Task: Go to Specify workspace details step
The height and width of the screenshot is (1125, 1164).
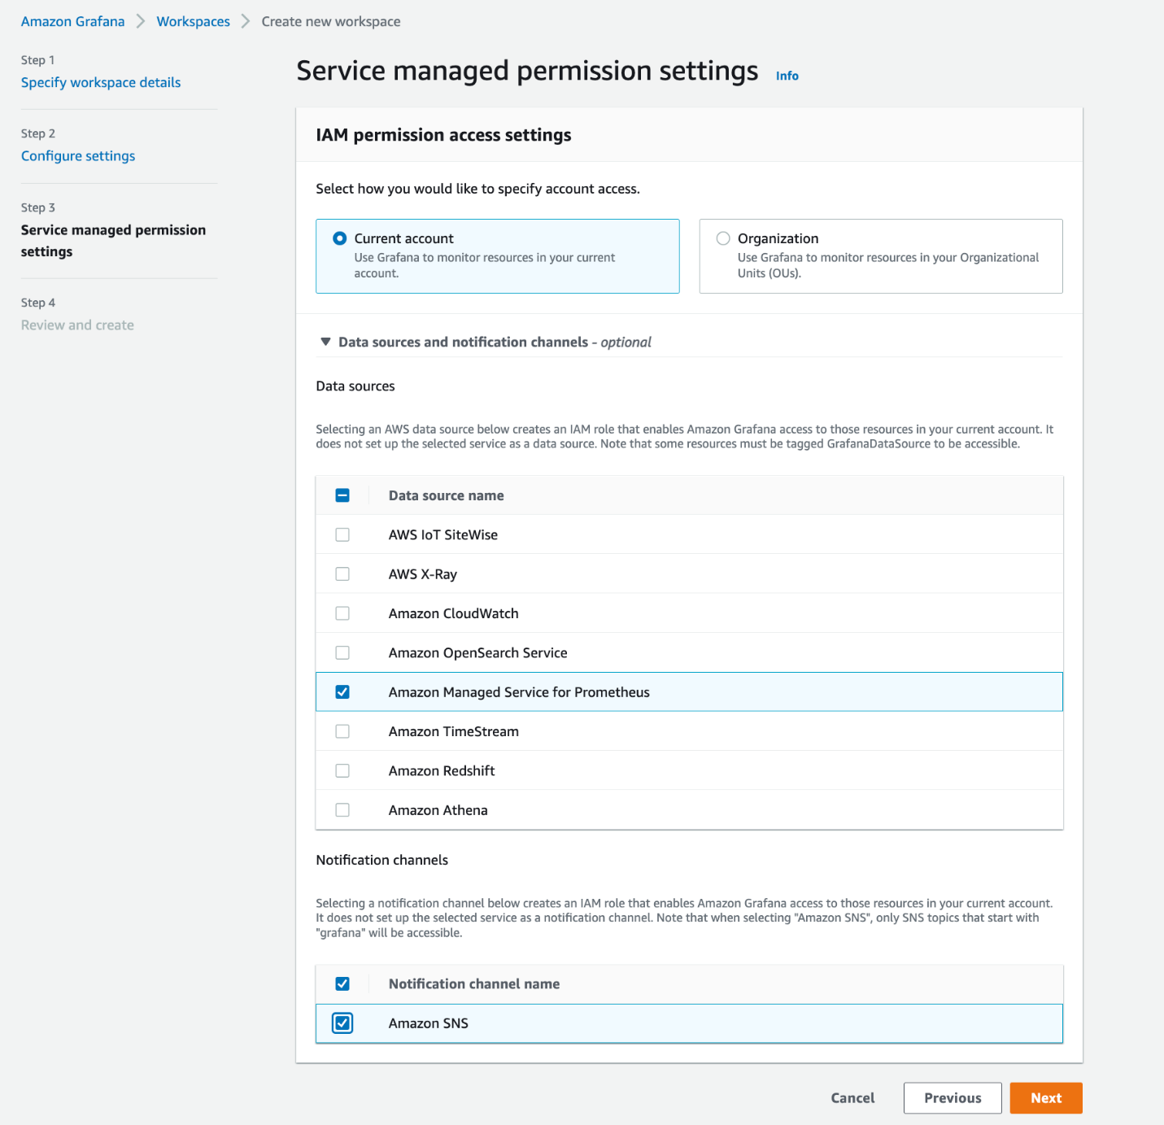Action: click(x=101, y=83)
